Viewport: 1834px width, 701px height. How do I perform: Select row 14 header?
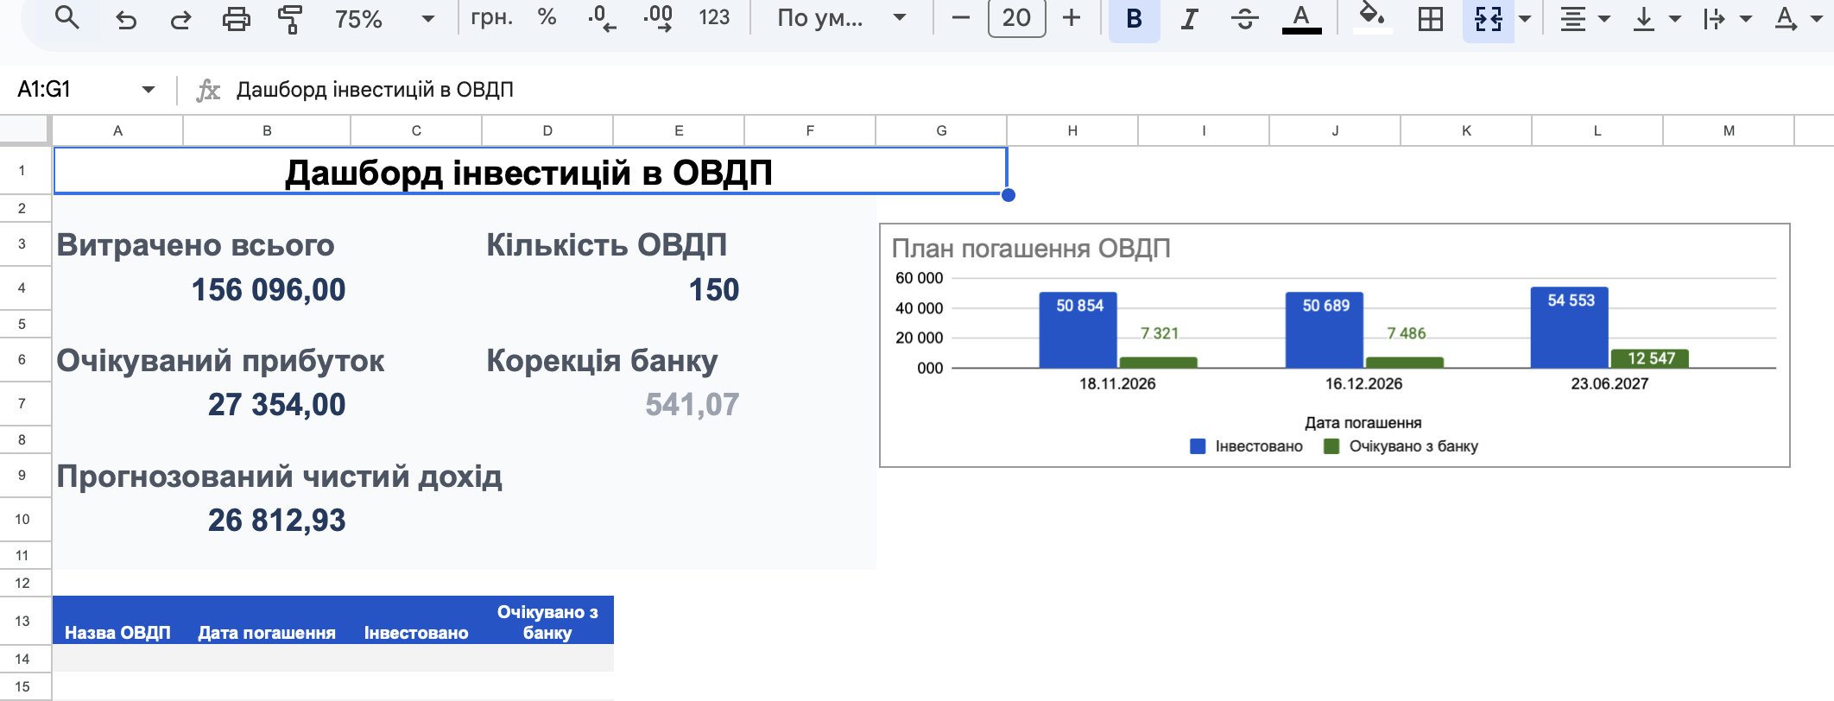tap(22, 659)
